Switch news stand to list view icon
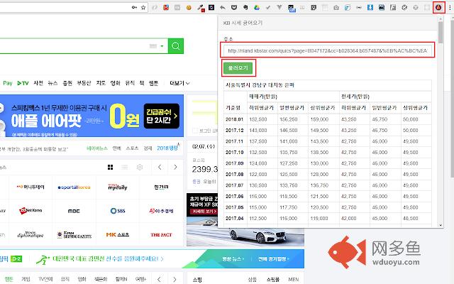The height and width of the screenshot is (284, 454). coord(124,167)
